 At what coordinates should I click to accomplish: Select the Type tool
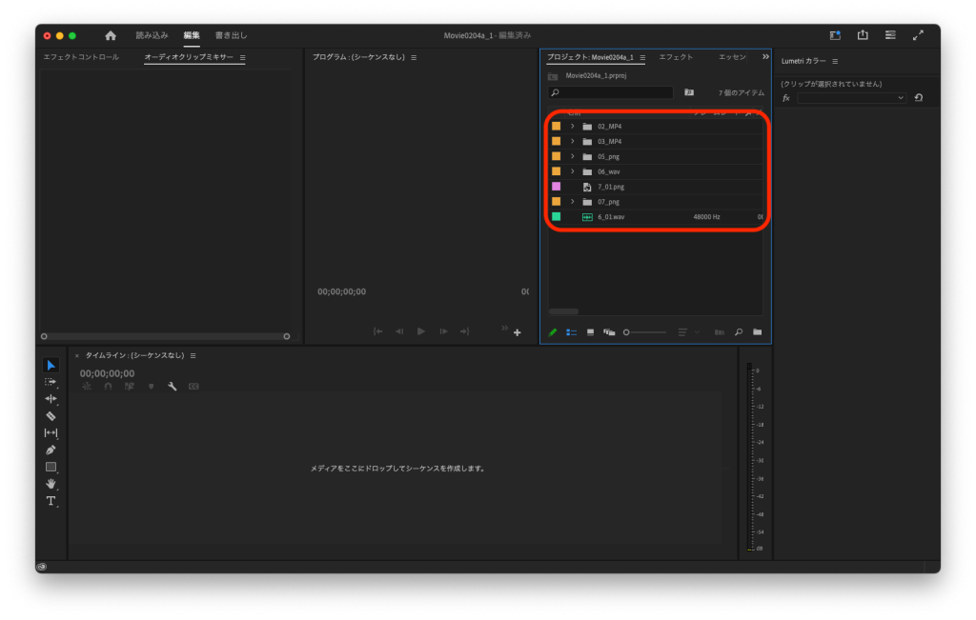(x=51, y=501)
